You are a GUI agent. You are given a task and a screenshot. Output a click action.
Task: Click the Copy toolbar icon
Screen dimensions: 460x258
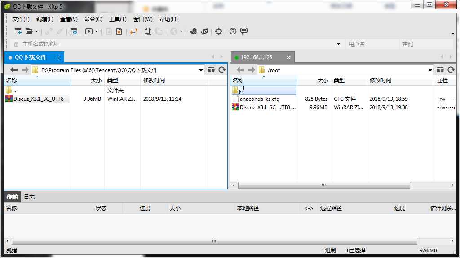148,31
